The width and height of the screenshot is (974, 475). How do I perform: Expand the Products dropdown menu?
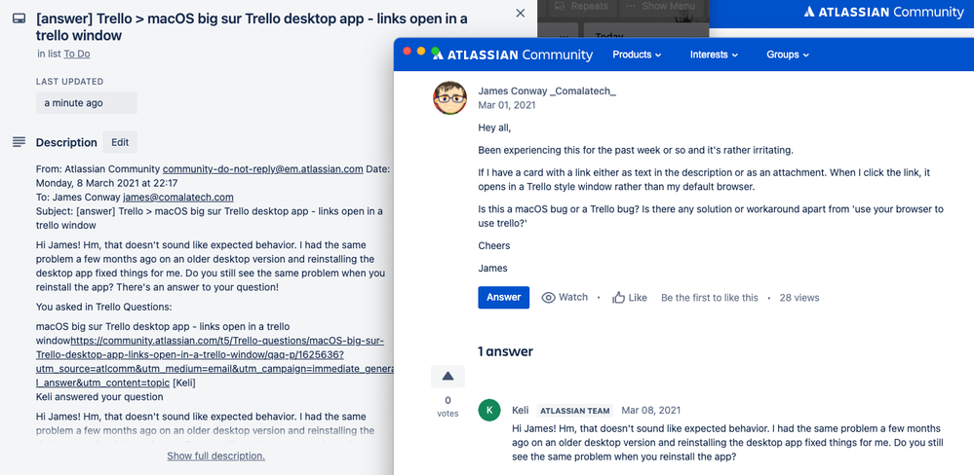(637, 55)
